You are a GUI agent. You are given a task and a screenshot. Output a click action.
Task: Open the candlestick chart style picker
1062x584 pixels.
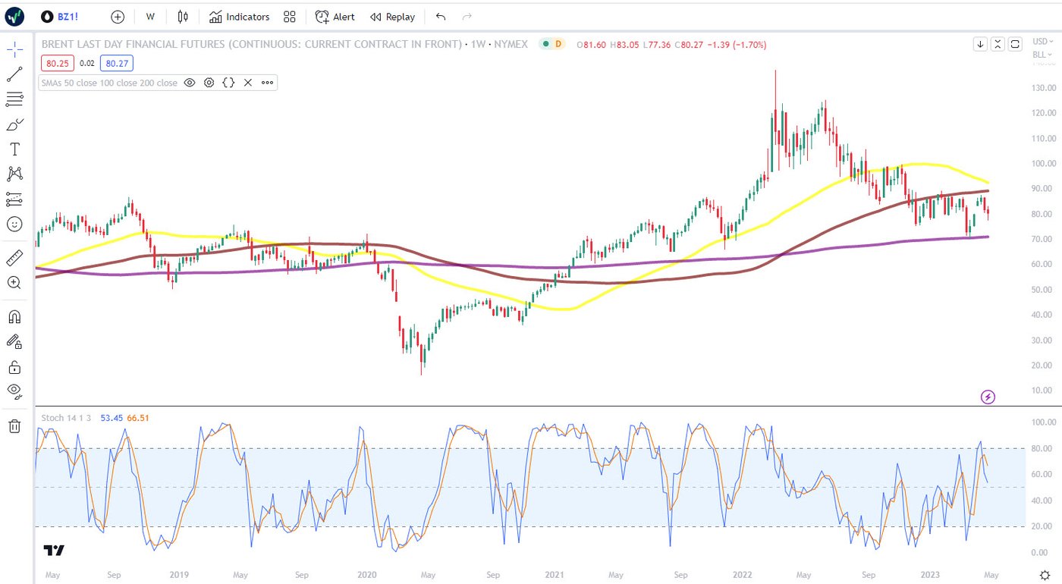pyautogui.click(x=182, y=17)
